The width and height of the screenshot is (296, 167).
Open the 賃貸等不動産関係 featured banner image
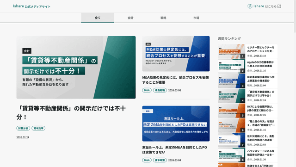pyautogui.click(x=76, y=67)
